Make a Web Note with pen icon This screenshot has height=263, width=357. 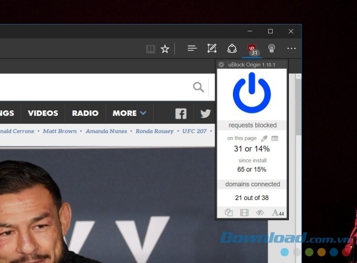(212, 48)
